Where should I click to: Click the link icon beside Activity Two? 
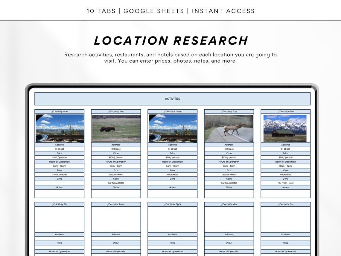pos(109,111)
